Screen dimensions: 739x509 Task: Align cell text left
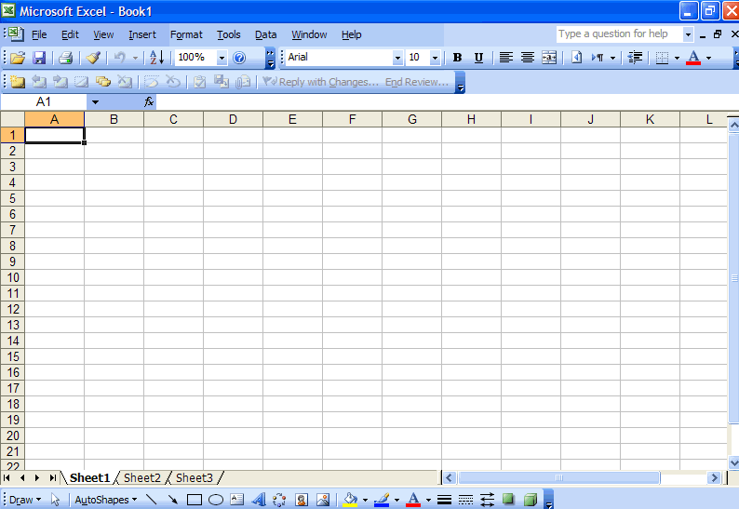pyautogui.click(x=505, y=58)
